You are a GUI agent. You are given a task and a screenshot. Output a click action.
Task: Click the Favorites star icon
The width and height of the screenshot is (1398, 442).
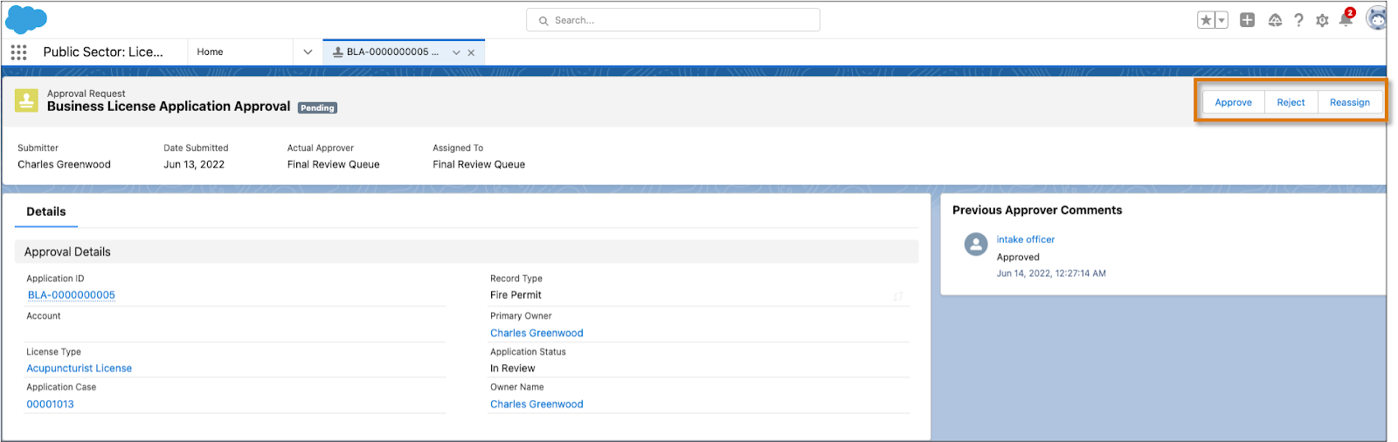[x=1206, y=20]
